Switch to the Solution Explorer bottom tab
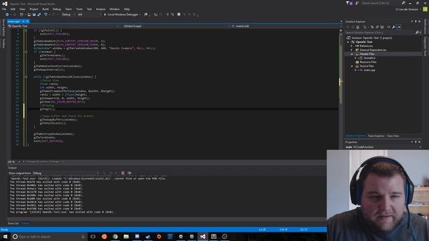The width and height of the screenshot is (429, 241). (x=355, y=136)
